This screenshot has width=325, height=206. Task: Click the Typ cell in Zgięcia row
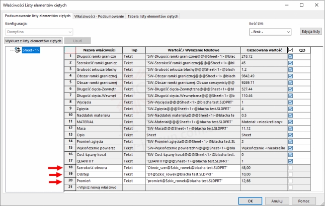coord(134,109)
